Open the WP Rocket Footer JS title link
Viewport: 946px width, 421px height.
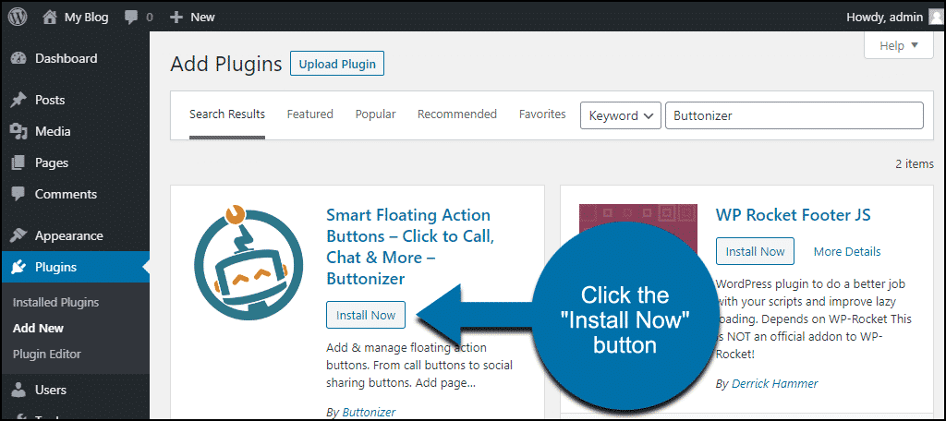pos(794,215)
